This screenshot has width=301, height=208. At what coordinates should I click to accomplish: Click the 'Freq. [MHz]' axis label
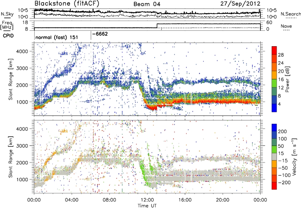point(7,26)
